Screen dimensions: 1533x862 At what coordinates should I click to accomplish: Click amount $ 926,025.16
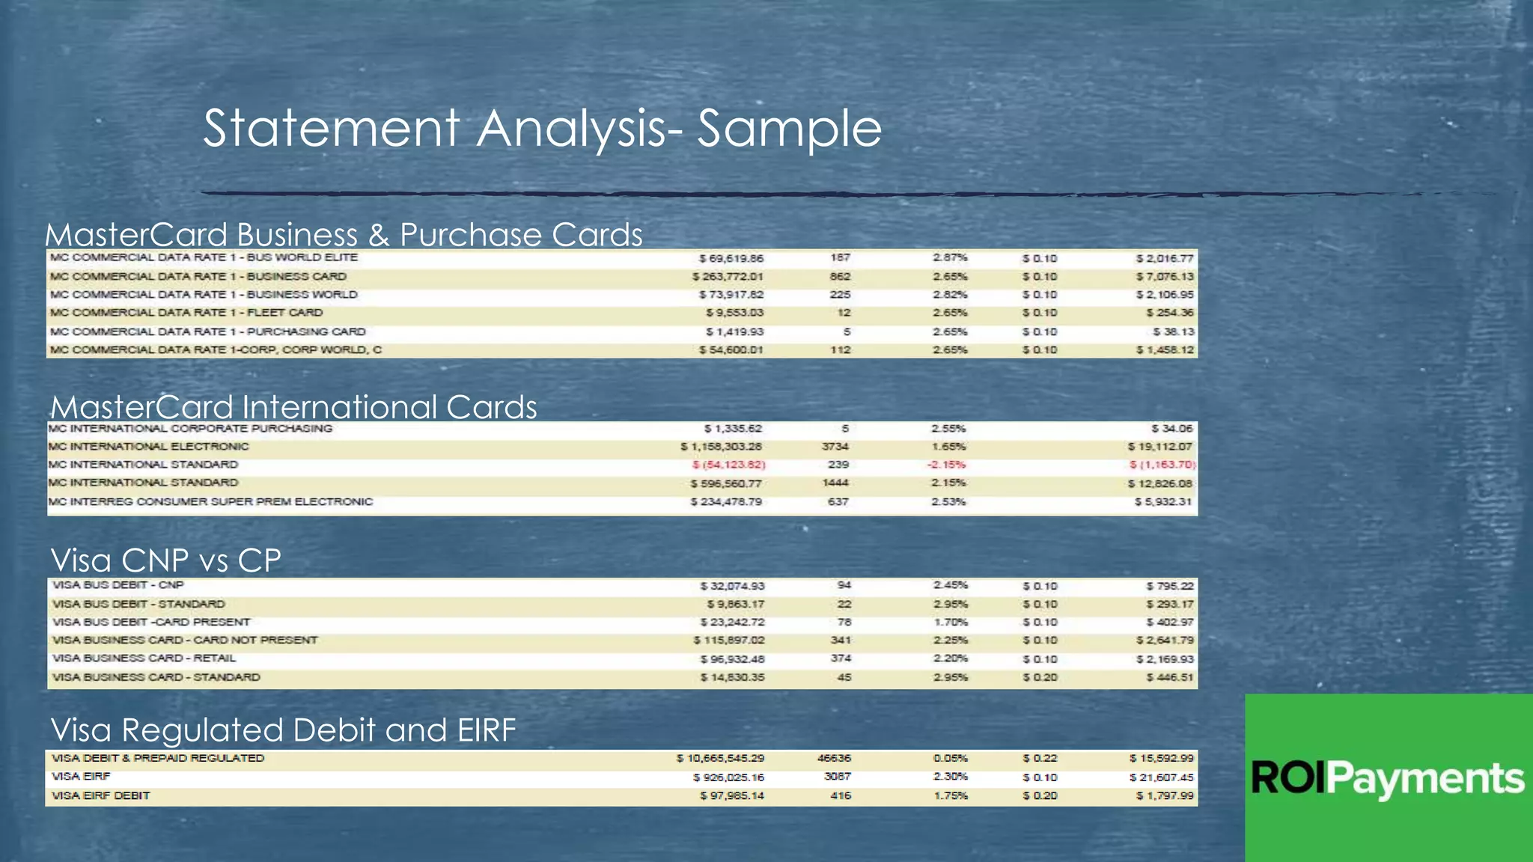point(728,777)
